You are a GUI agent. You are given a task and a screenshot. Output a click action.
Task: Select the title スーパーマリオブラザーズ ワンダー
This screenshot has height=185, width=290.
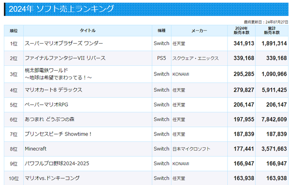pos(64,44)
